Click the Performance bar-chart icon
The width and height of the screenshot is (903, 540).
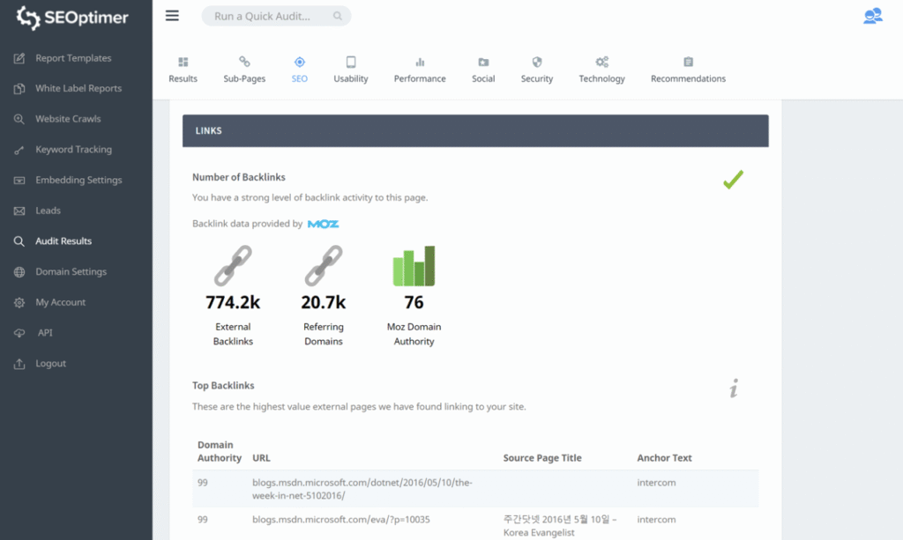click(x=420, y=63)
